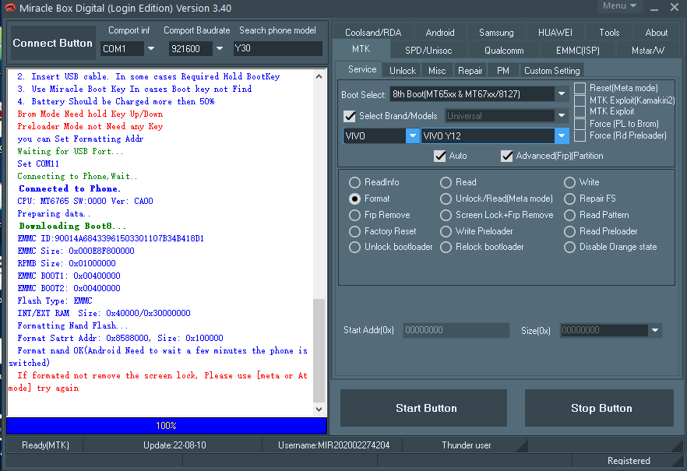Expand the Size(0x) dropdown arrow
The width and height of the screenshot is (687, 471).
[655, 330]
